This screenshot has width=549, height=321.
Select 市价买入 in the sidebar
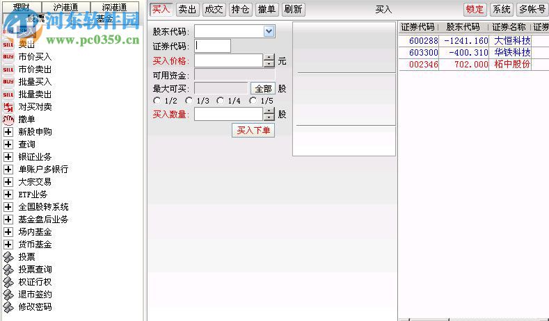click(35, 57)
